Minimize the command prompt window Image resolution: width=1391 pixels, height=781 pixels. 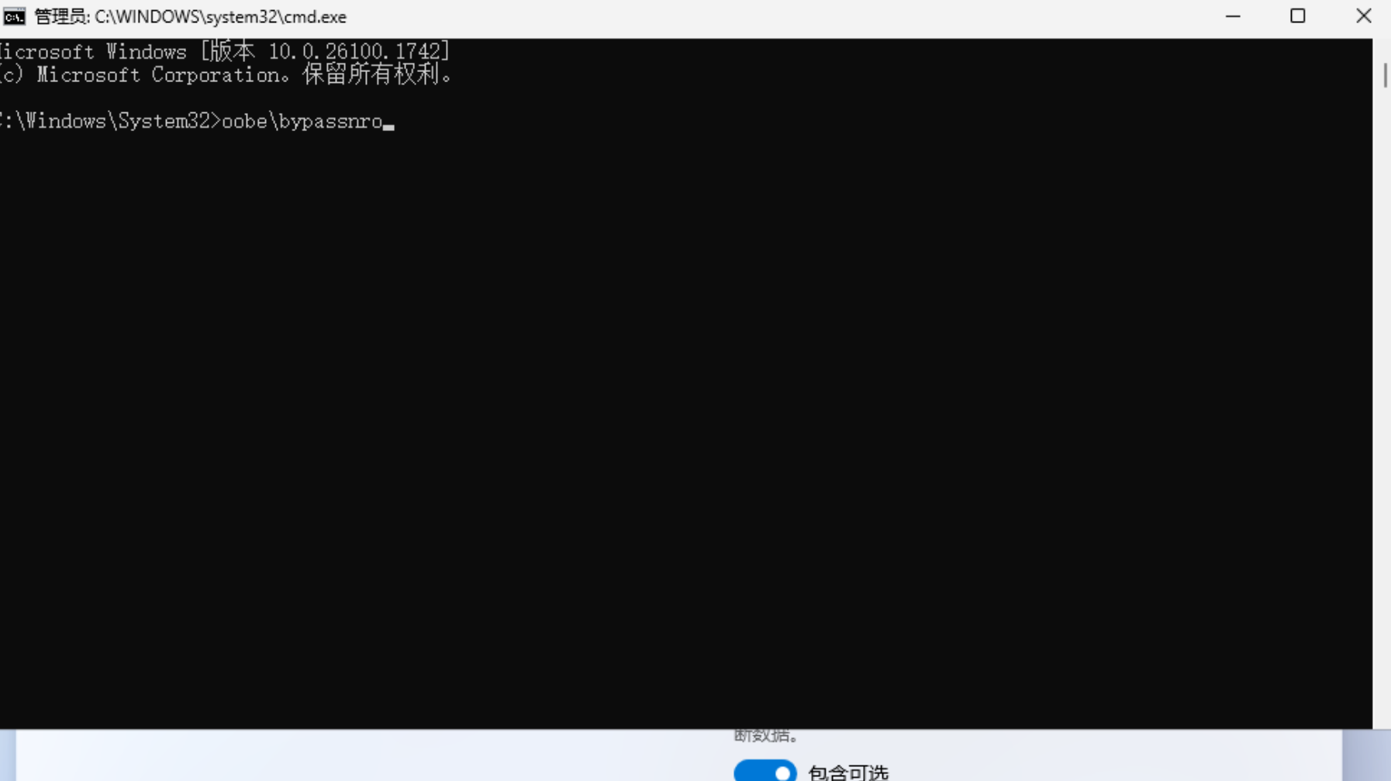point(1233,16)
